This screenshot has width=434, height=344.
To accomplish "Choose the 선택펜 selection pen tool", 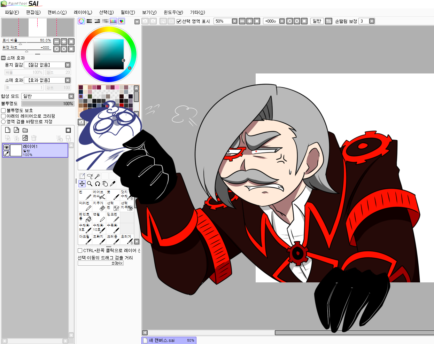I will click(x=113, y=206).
